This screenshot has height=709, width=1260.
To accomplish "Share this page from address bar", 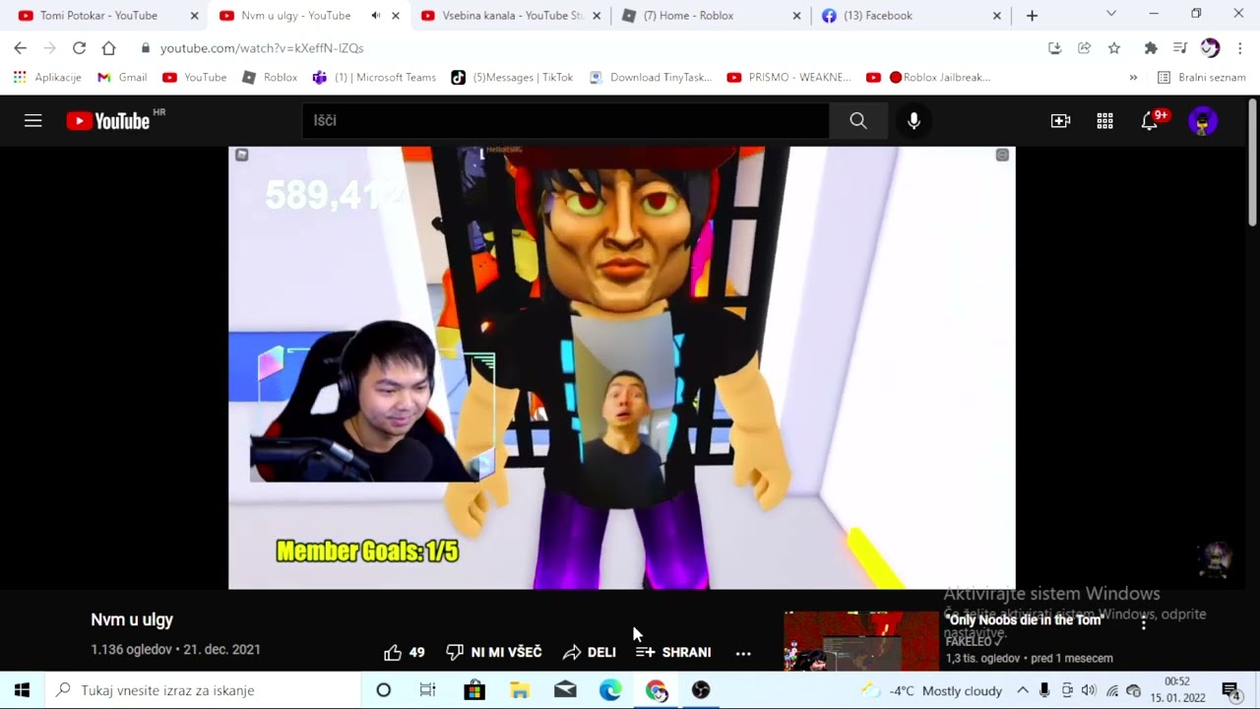I will point(1085,47).
